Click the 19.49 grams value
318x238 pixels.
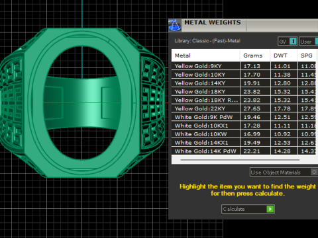(x=252, y=143)
